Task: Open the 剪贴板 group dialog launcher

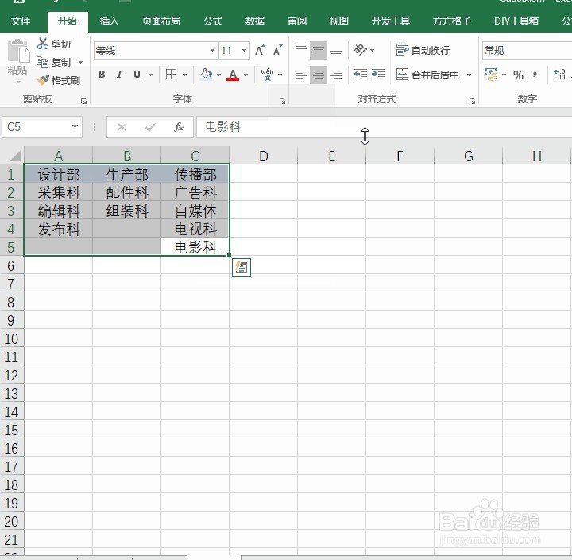Action: coord(84,101)
